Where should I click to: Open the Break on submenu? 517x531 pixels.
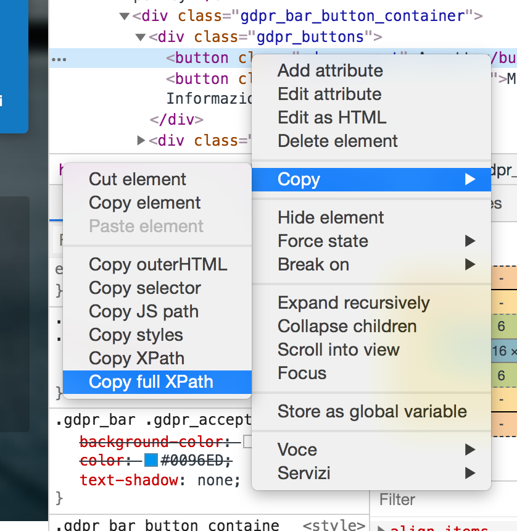(x=371, y=264)
